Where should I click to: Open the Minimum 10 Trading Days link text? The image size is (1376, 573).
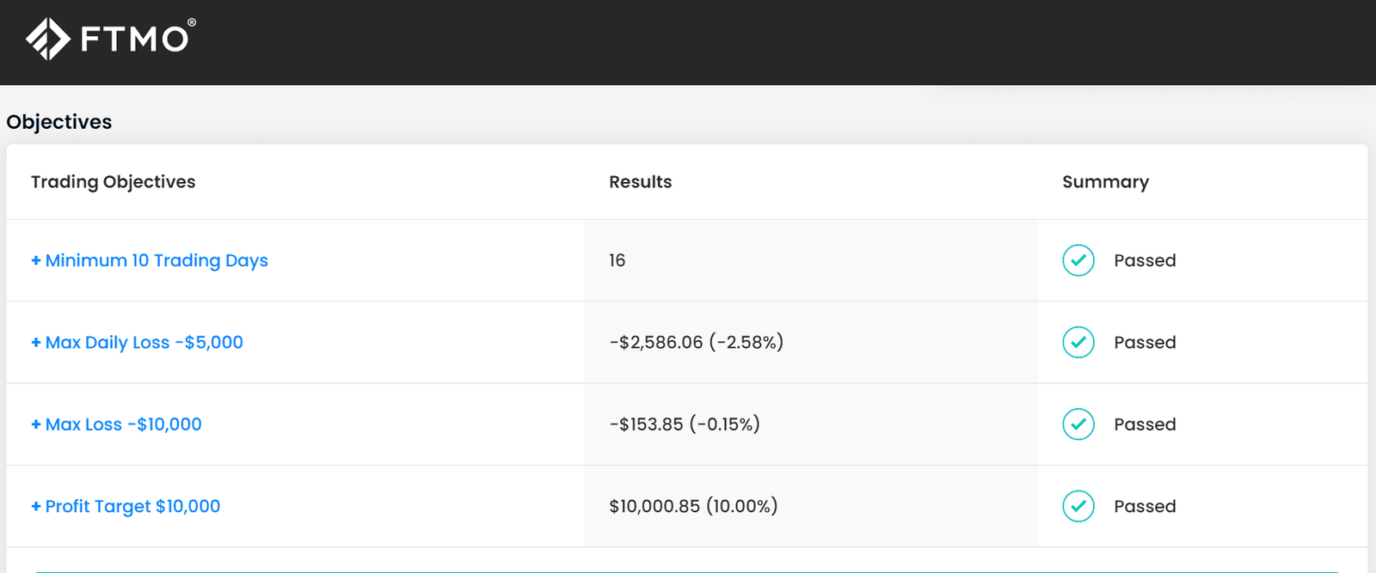tap(157, 260)
